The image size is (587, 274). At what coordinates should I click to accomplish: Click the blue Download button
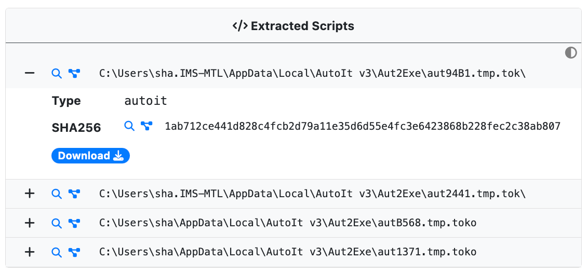[90, 156]
